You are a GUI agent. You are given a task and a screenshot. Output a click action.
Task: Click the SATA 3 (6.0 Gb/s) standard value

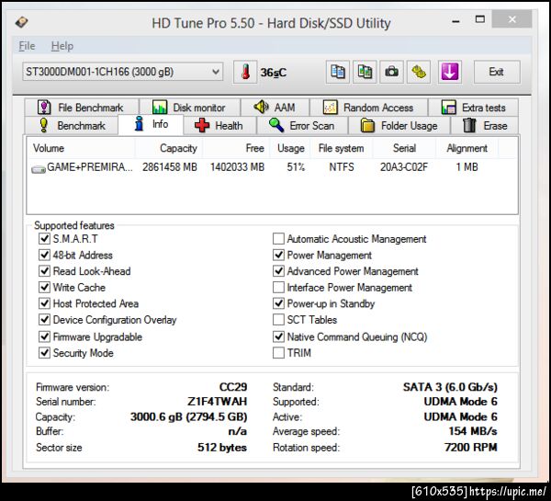point(450,387)
